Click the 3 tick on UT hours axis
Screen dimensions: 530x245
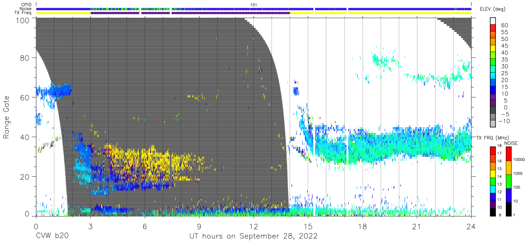click(x=90, y=226)
